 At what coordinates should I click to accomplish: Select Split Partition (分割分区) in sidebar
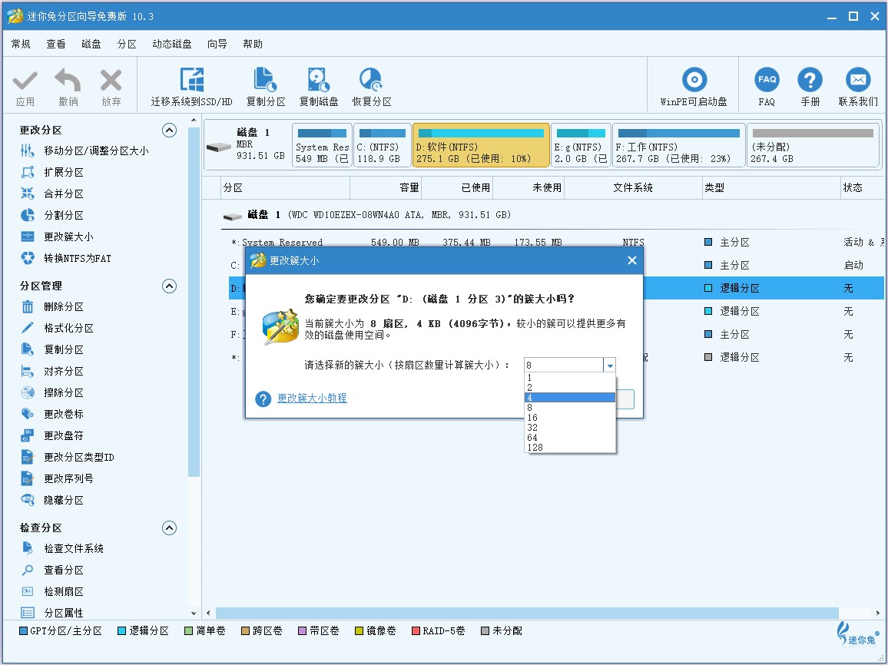tap(64, 215)
